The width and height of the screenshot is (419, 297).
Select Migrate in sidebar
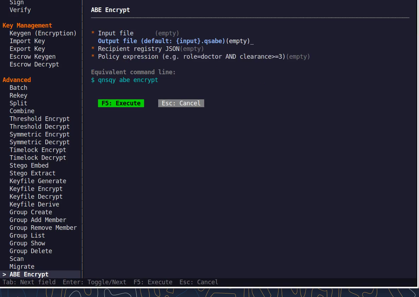click(x=22, y=266)
